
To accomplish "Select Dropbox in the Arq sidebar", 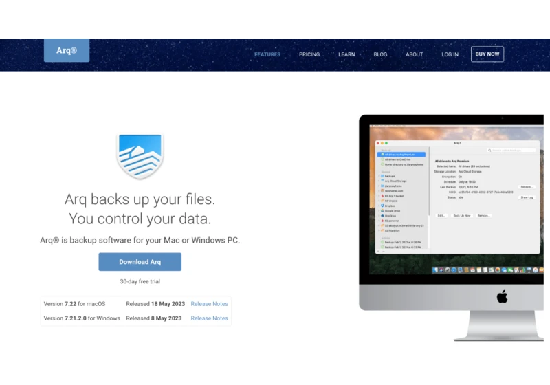I will [388, 206].
